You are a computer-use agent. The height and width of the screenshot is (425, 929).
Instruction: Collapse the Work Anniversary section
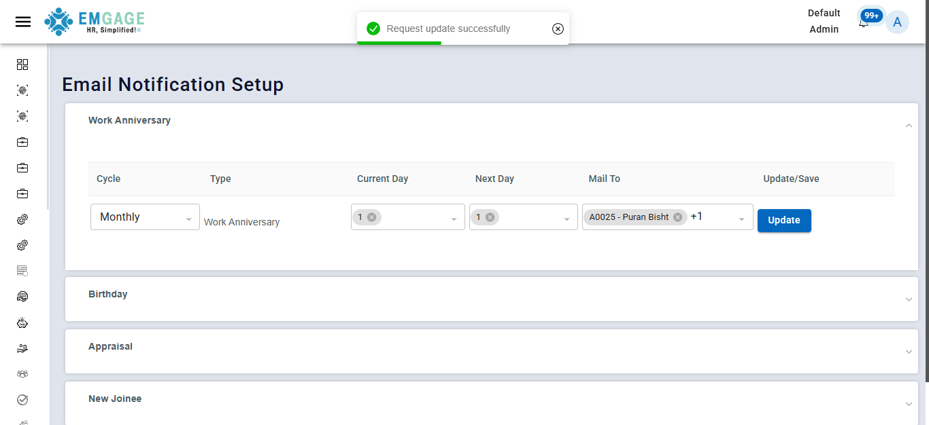pyautogui.click(x=909, y=126)
